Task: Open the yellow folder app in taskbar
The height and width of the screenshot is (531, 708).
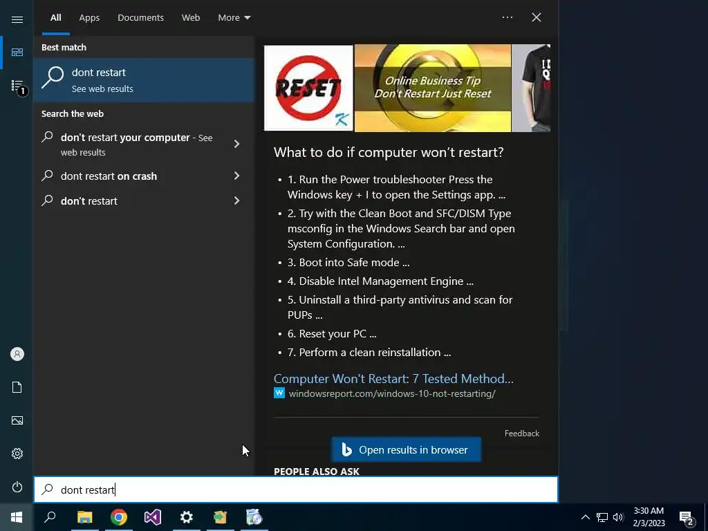Action: tap(221, 517)
